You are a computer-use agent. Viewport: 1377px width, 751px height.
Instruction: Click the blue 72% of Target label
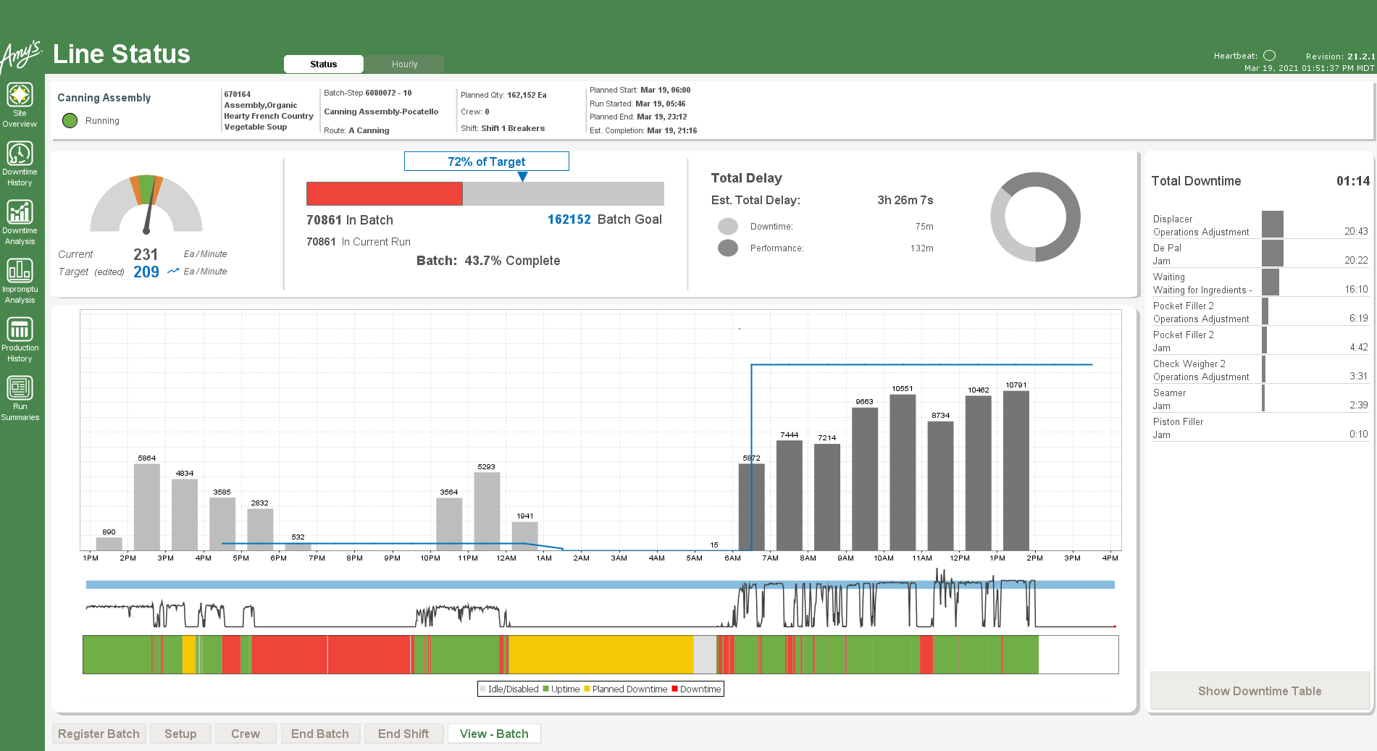(487, 161)
